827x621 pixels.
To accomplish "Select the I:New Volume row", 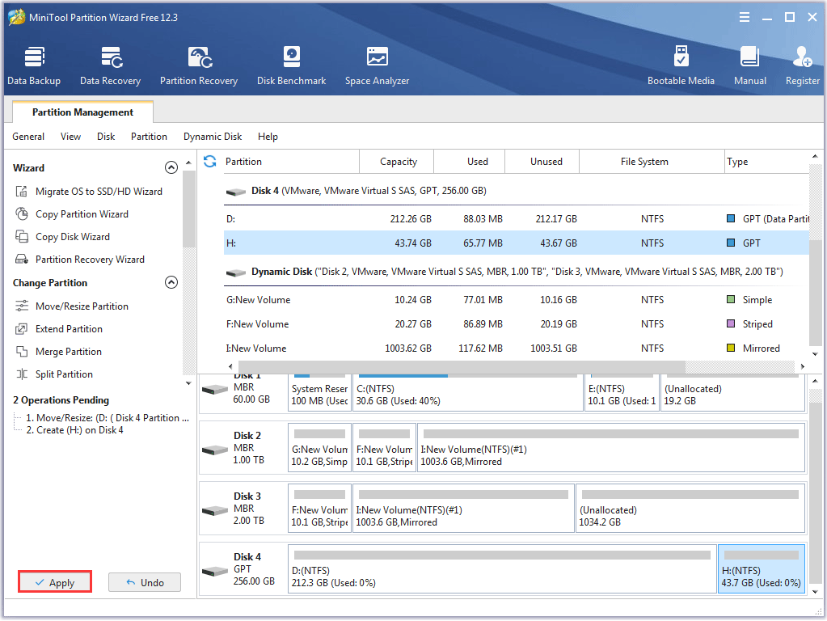I will click(x=517, y=349).
